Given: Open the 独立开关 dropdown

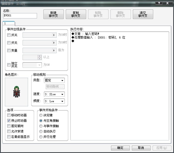Looking at the screenshot, I should [x=32, y=65].
